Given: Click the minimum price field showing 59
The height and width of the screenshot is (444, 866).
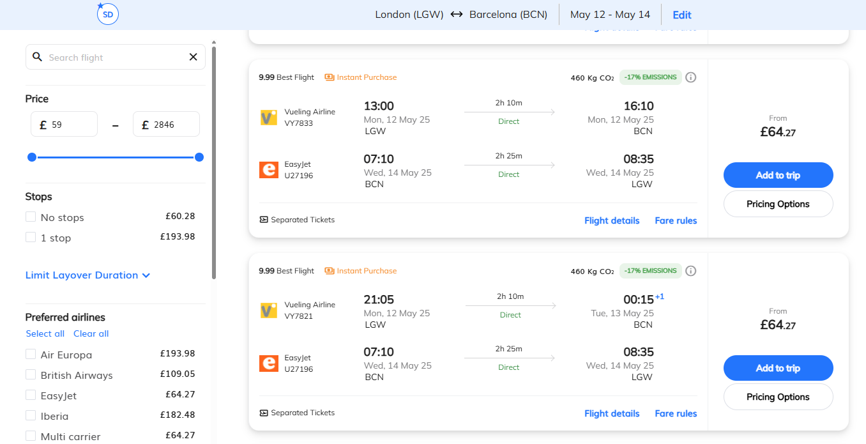Looking at the screenshot, I should click(64, 124).
